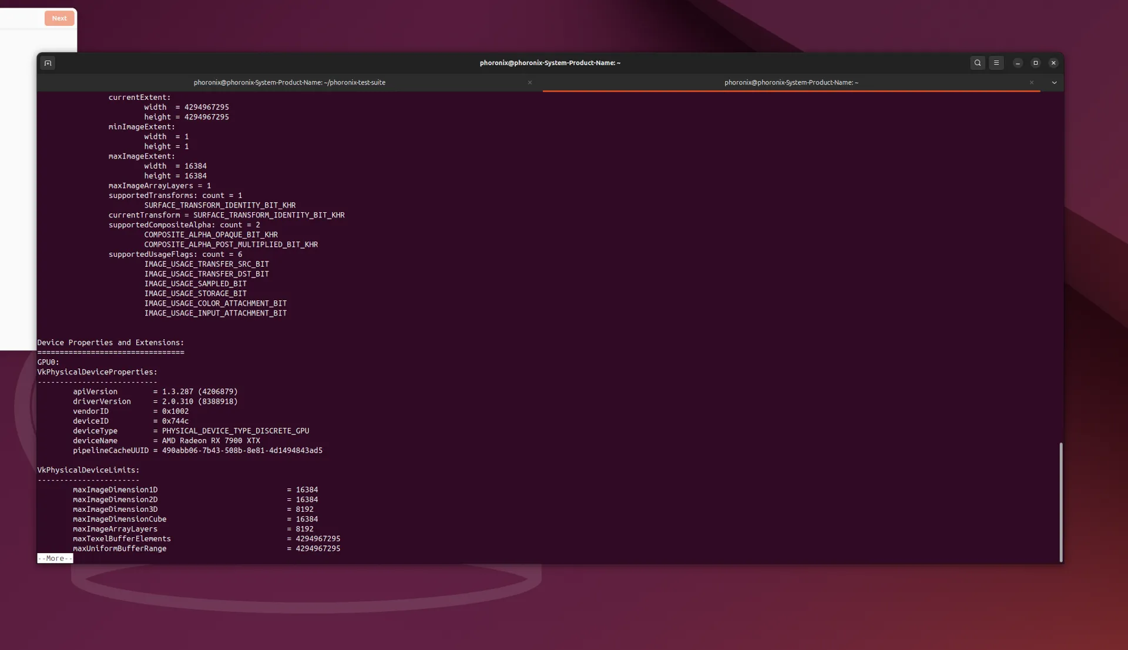1128x650 pixels.
Task: Switch to second phoronix terminal tab
Action: tap(790, 82)
